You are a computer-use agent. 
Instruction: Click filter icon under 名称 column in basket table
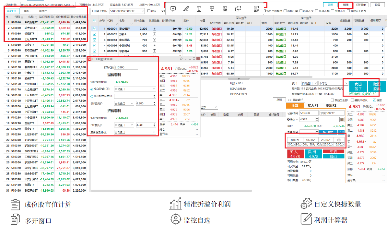131,24
